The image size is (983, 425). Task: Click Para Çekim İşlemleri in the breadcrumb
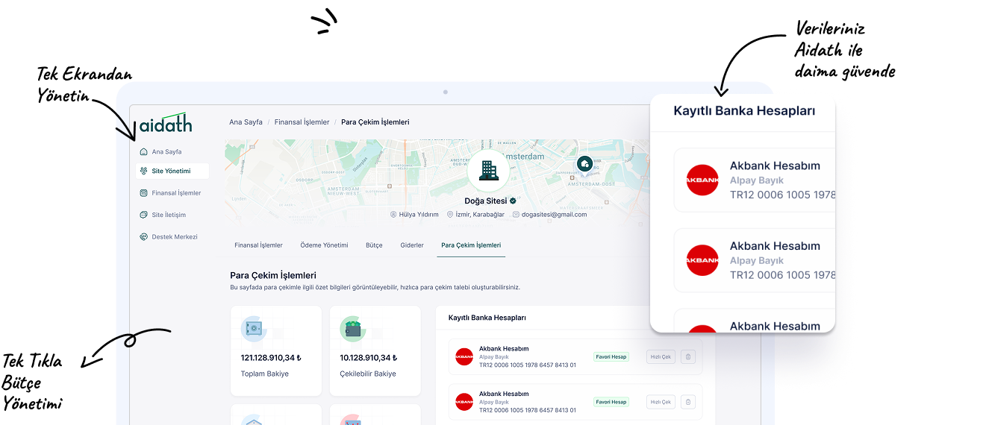pos(375,122)
